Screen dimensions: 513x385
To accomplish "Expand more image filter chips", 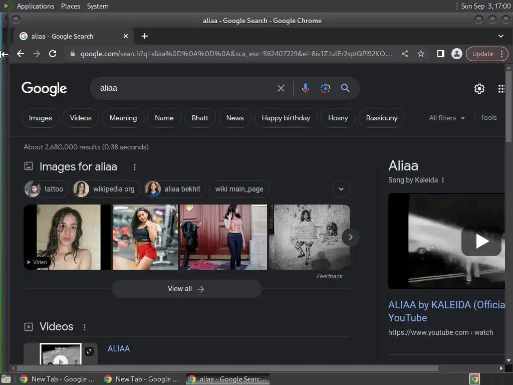I will 341,189.
